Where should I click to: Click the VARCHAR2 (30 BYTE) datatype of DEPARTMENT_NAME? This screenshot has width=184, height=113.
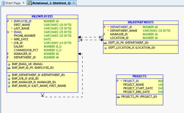156,31
